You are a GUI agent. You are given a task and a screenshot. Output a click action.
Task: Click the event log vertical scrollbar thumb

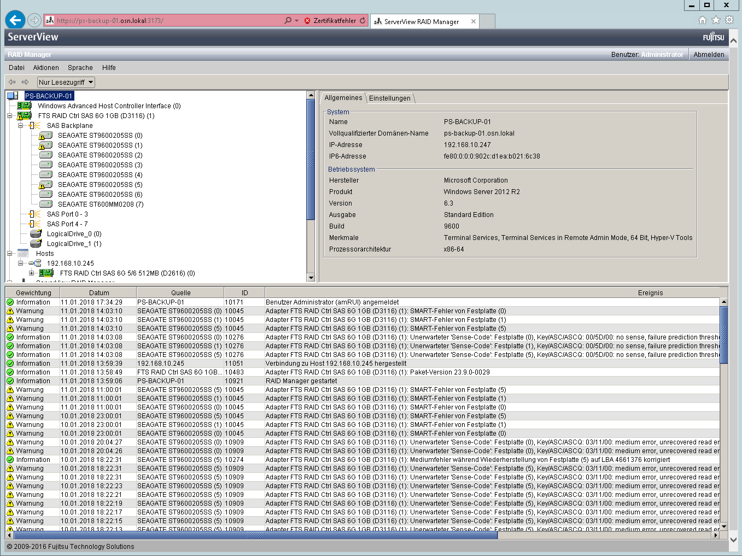pos(724,335)
